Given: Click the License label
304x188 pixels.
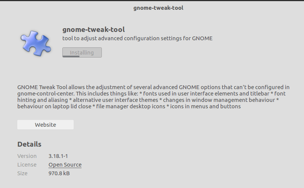Looking at the screenshot, I should point(27,165).
